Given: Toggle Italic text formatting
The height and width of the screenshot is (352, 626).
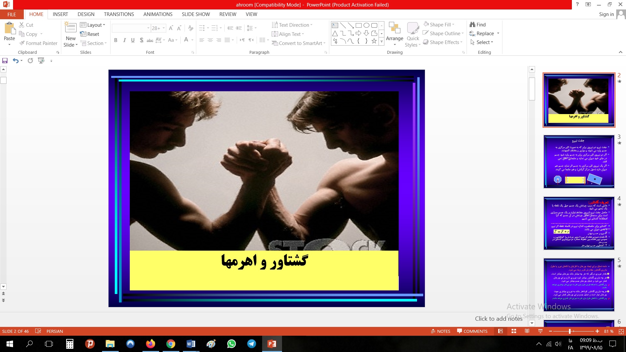Looking at the screenshot, I should coord(124,40).
